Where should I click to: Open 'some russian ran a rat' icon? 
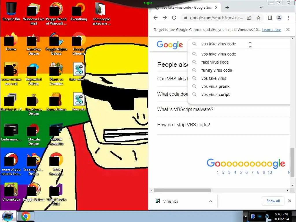pos(11,74)
